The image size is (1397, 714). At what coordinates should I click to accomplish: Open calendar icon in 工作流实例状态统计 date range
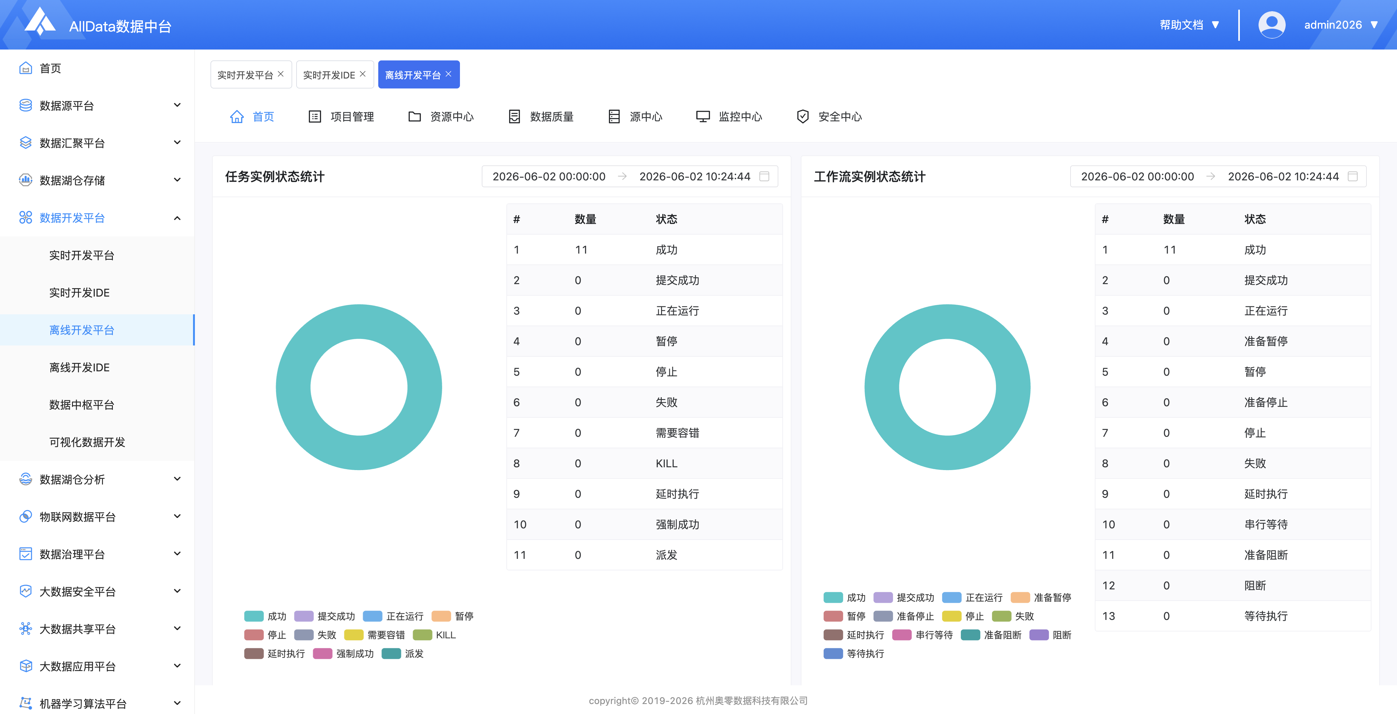pyautogui.click(x=1352, y=177)
